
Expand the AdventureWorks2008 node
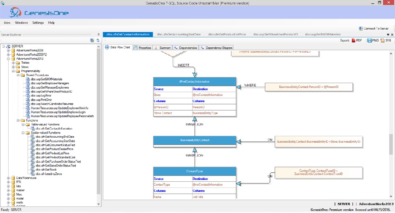pyautogui.click(x=8, y=50)
